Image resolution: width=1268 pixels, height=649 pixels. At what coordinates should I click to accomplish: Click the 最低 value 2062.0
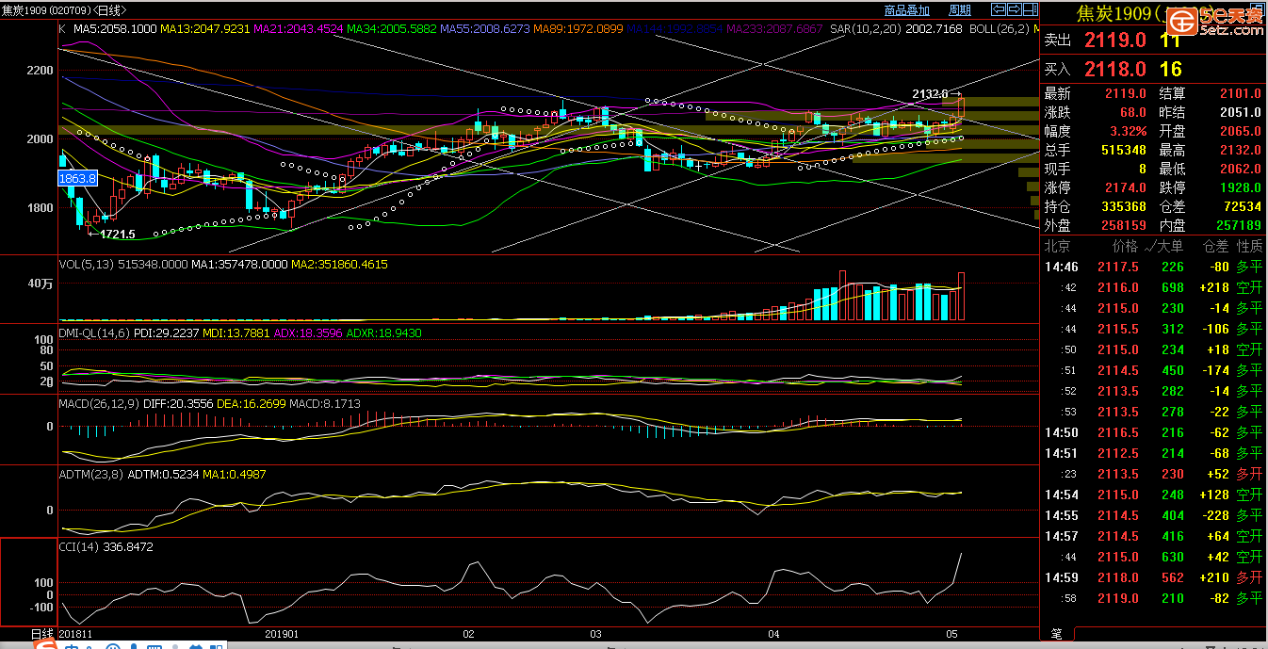tap(1240, 169)
